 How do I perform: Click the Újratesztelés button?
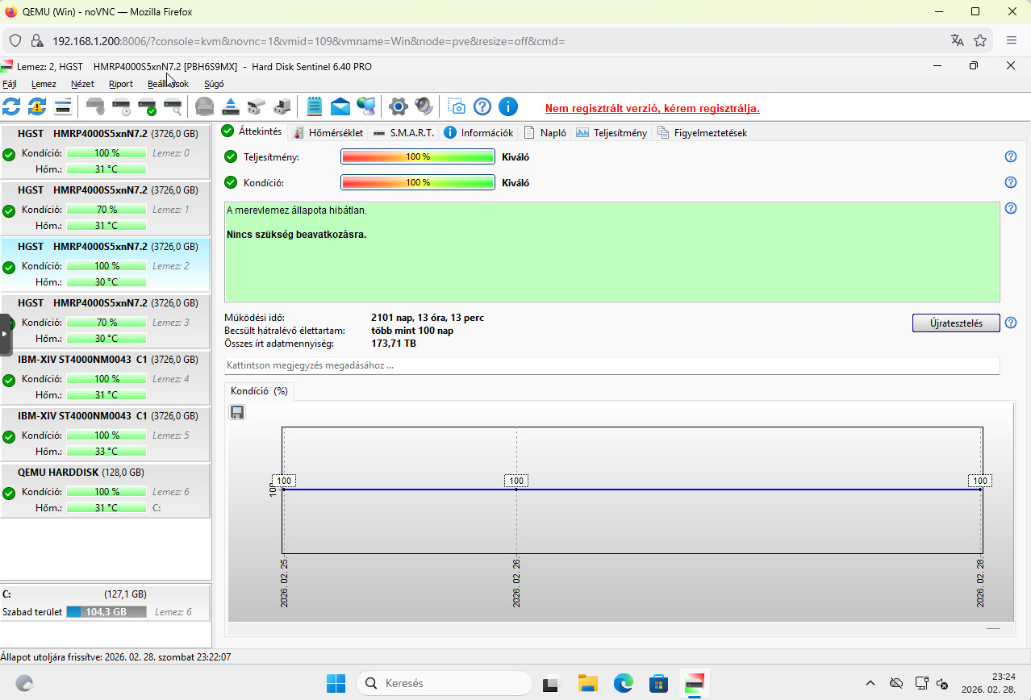click(x=956, y=323)
